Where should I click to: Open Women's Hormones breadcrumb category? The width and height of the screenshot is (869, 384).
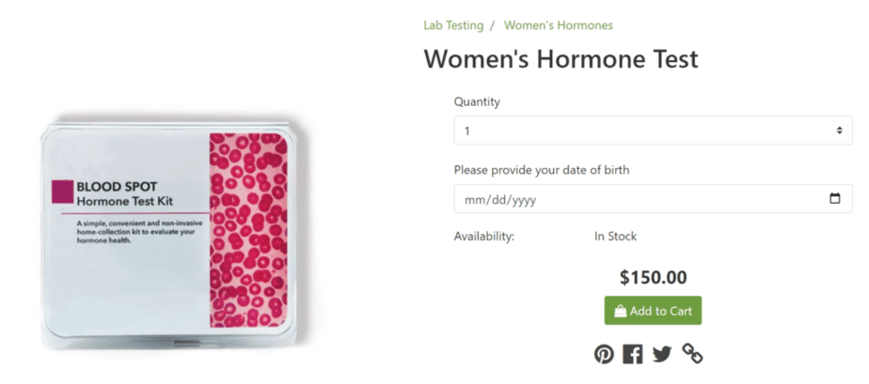point(558,25)
